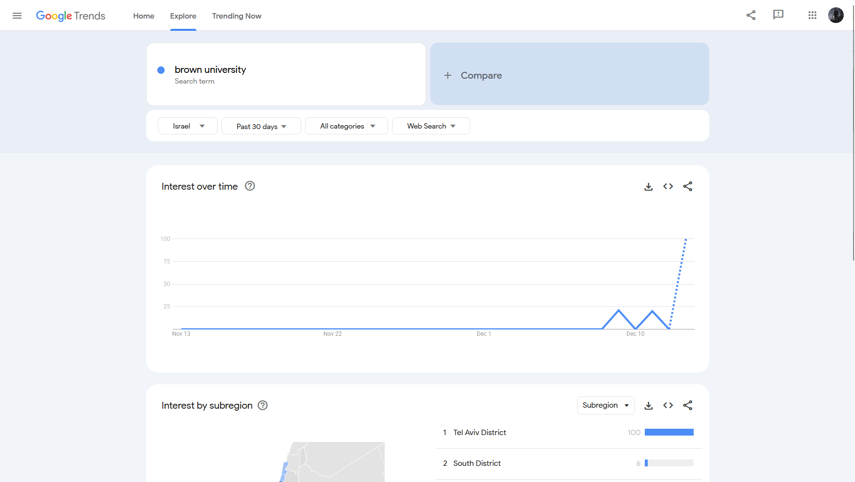Open the Web Search type dropdown

pyautogui.click(x=431, y=126)
